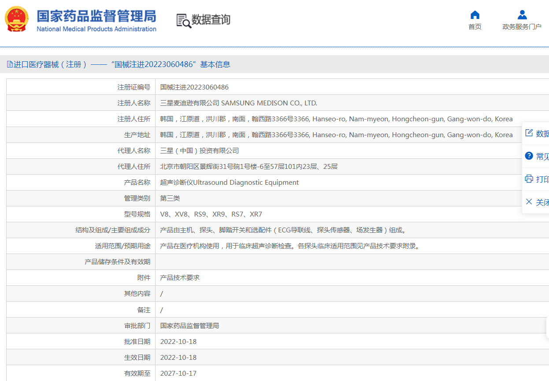The width and height of the screenshot is (549, 381).
Task: Click the 注册证编号 label
Action: pyautogui.click(x=134, y=87)
